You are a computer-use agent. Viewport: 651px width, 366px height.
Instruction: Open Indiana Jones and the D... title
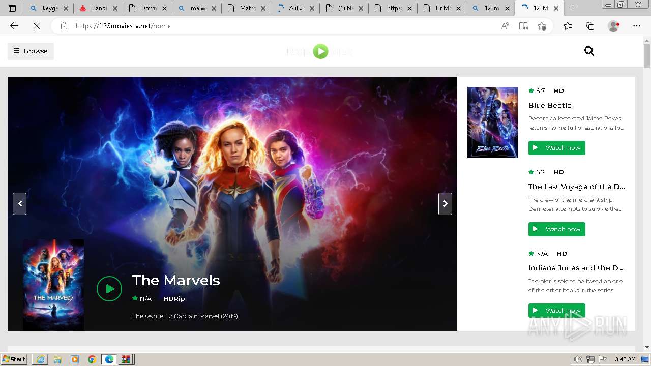coord(576,268)
